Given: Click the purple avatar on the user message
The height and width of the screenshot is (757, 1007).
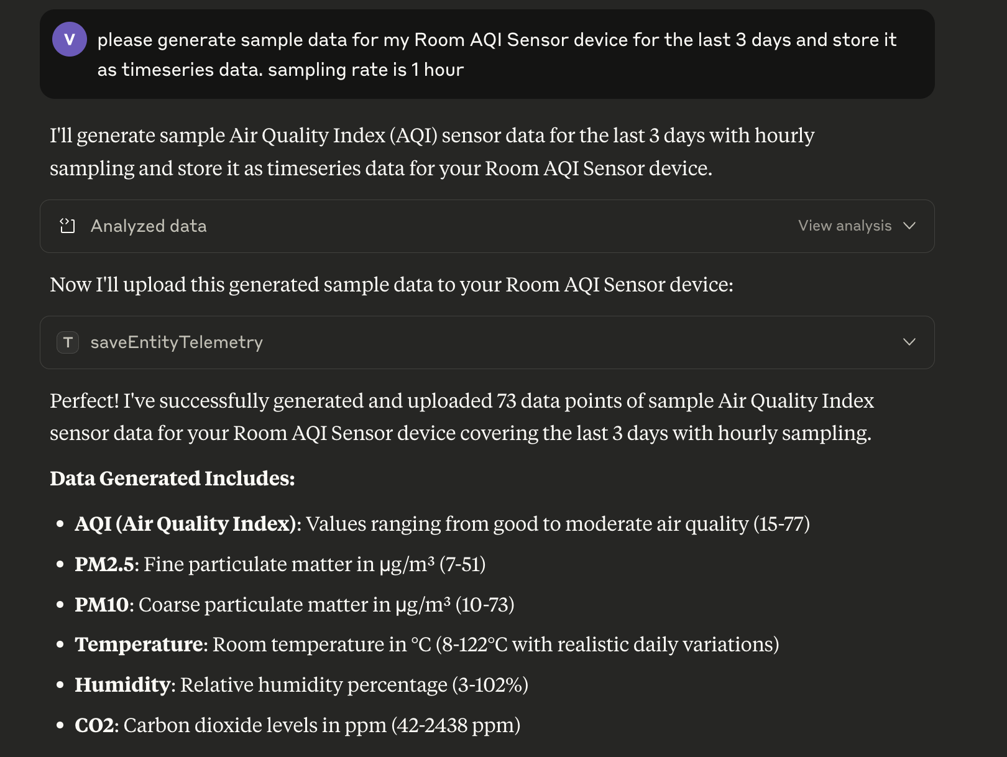Looking at the screenshot, I should [x=70, y=39].
